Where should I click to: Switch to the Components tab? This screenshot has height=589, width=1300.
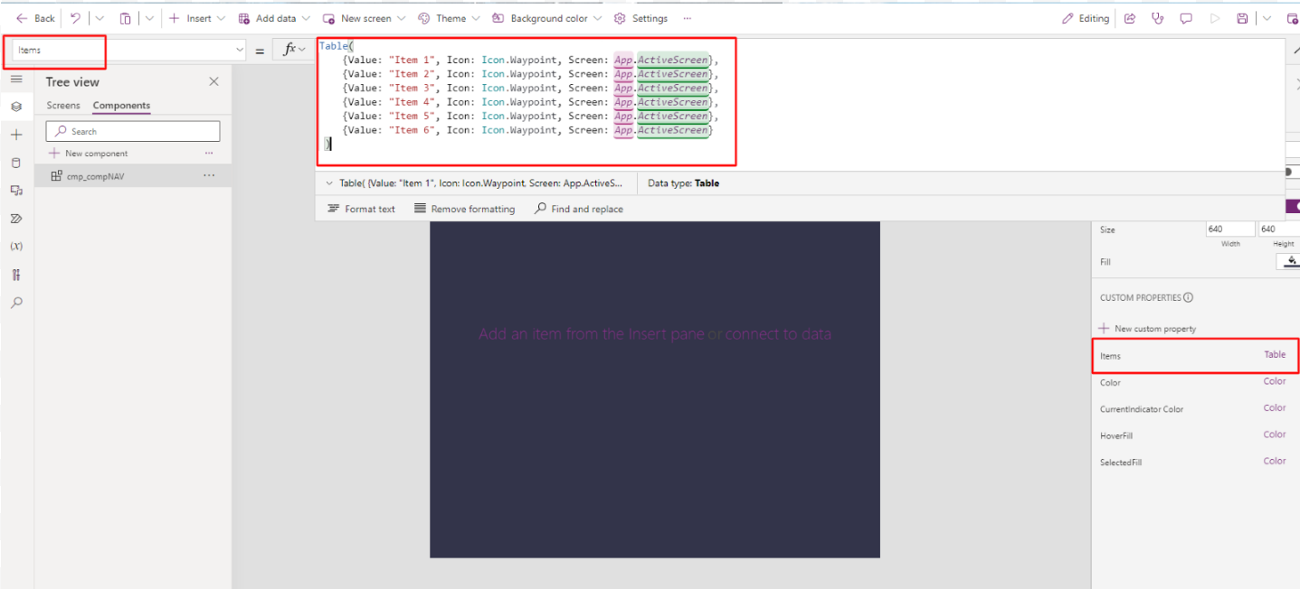[120, 106]
